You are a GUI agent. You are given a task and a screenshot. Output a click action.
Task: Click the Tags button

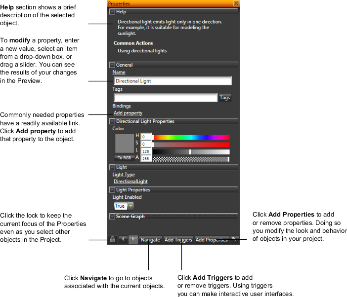click(x=225, y=98)
